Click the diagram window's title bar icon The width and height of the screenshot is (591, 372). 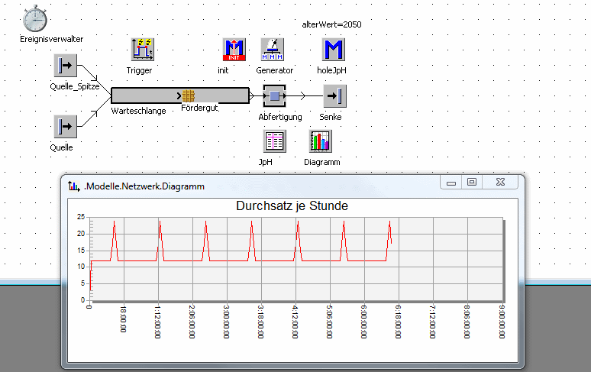74,186
